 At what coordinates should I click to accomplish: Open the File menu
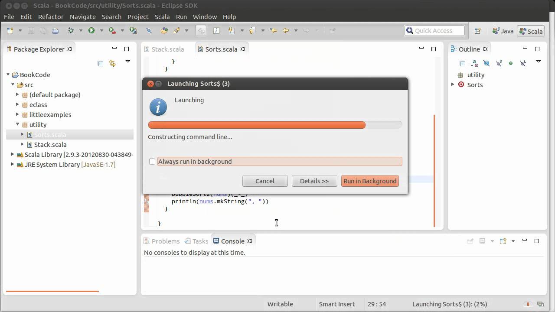point(9,16)
